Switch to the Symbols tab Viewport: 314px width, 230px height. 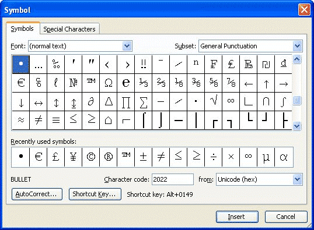22,29
